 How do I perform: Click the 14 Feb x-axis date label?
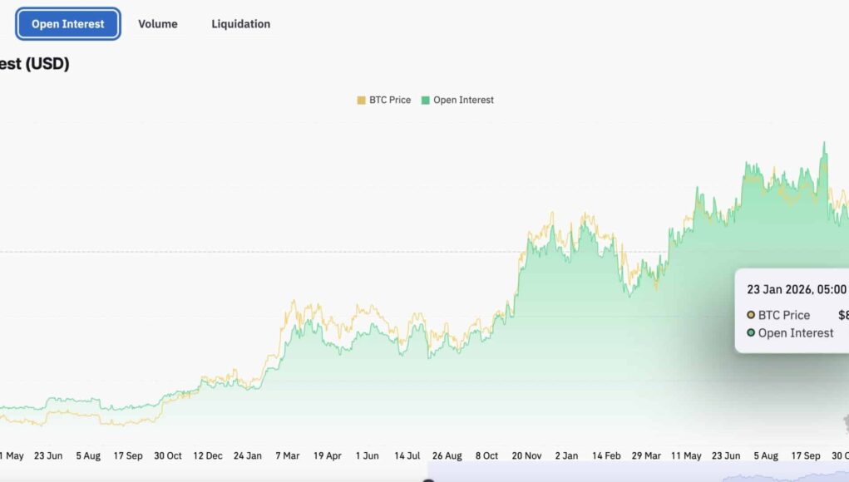(x=606, y=455)
